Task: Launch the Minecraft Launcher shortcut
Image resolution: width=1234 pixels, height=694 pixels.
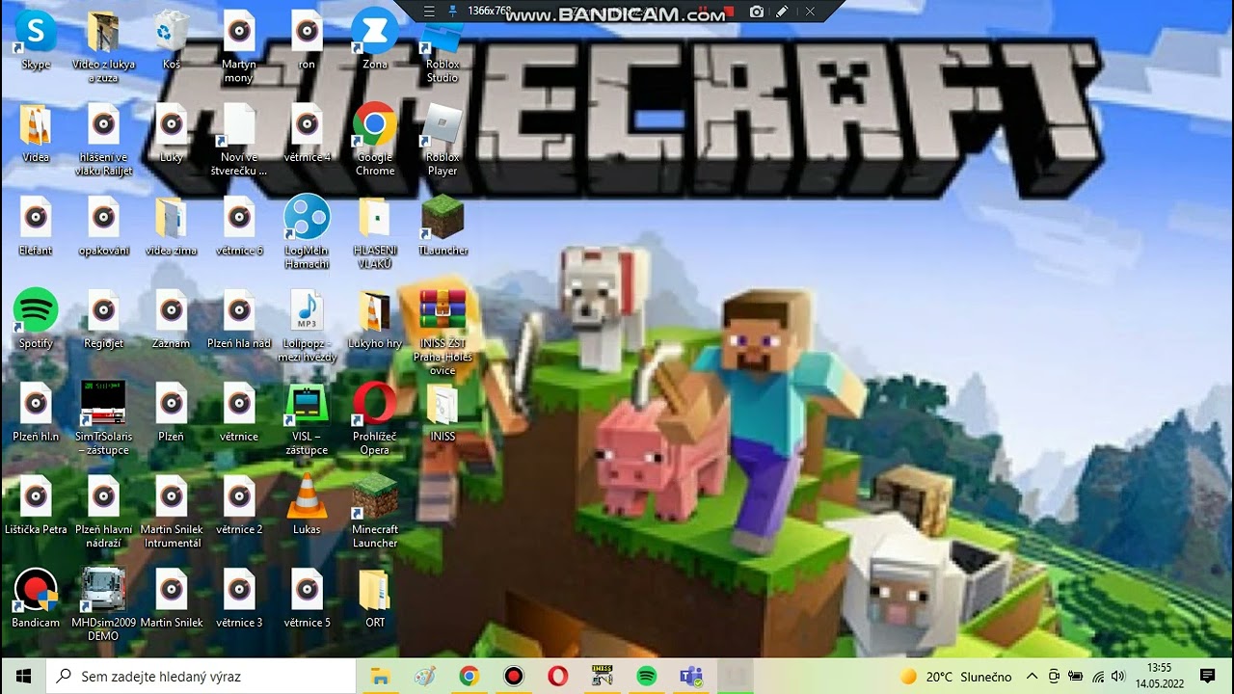Action: [375, 511]
